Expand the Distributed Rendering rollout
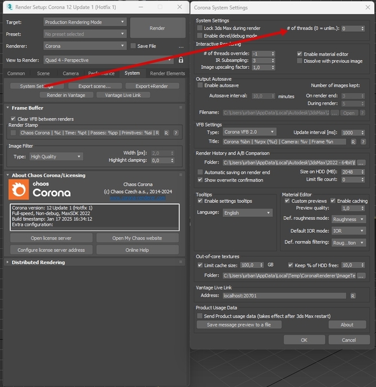Image resolution: width=376 pixels, height=387 pixels. [8, 262]
